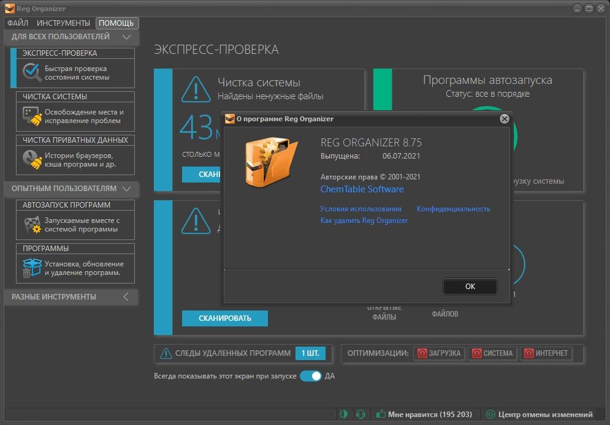Click the green bug icon in status bar
The image size is (610, 425).
pyautogui.click(x=343, y=414)
